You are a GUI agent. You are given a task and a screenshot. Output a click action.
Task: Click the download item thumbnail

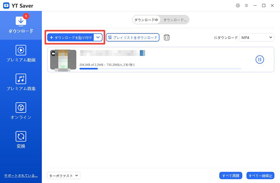pyautogui.click(x=63, y=61)
